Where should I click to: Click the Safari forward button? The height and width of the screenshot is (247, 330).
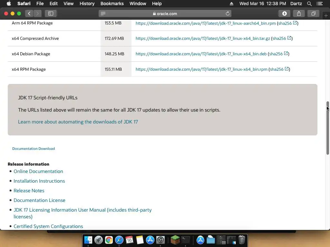(37, 14)
